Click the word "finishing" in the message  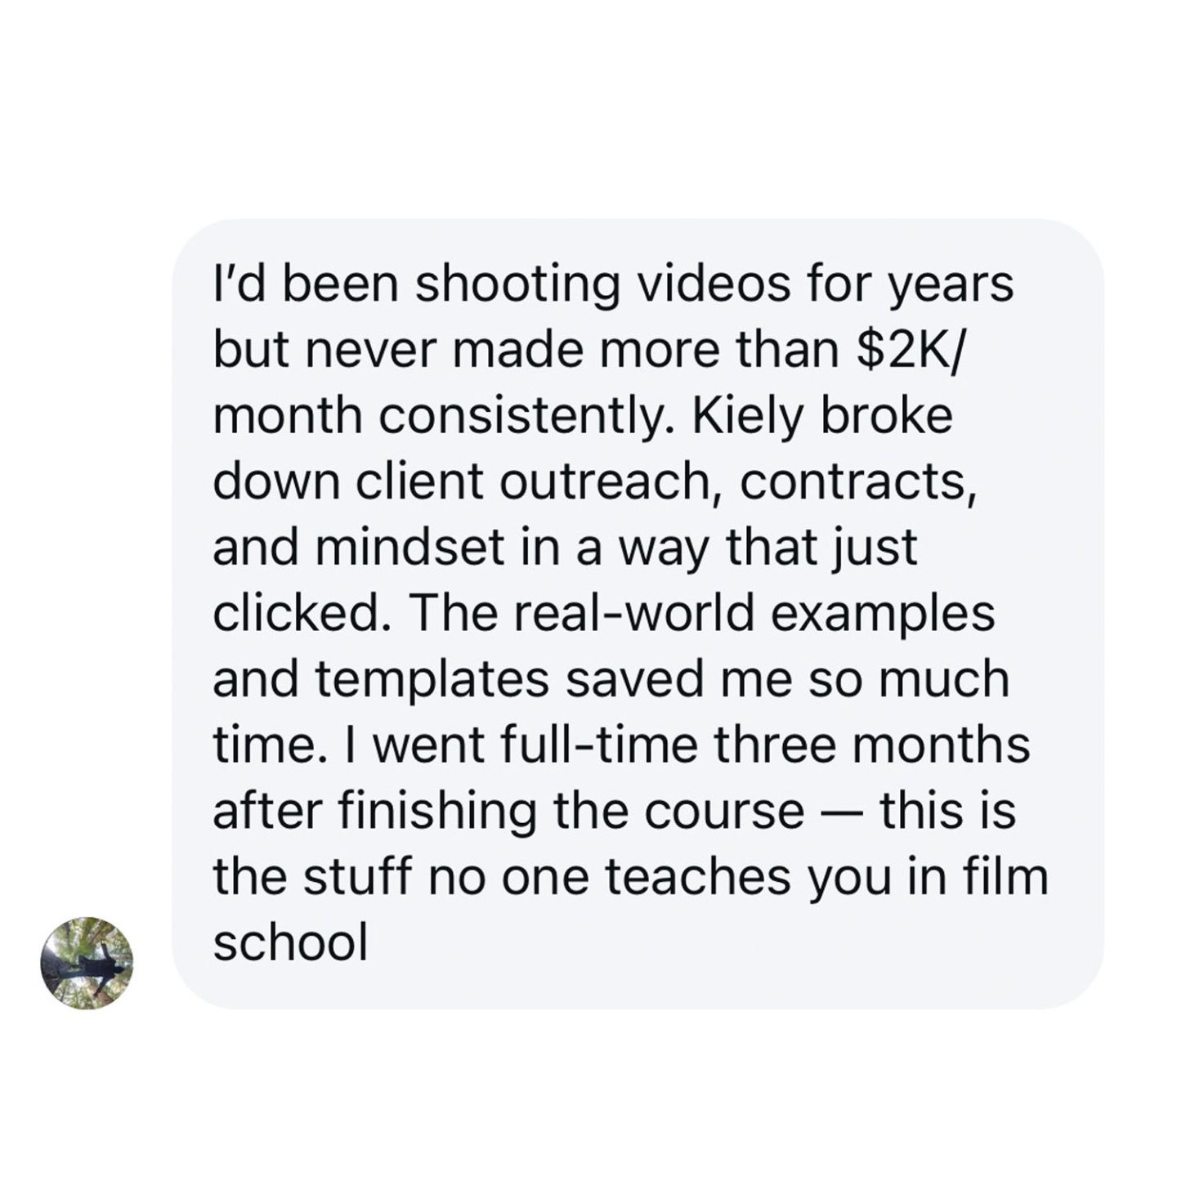coord(439,811)
